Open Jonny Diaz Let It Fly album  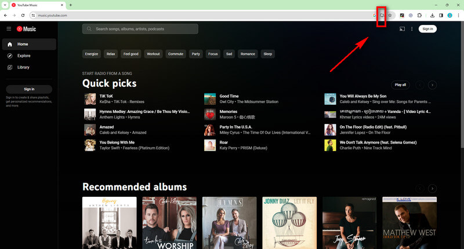[x=289, y=223]
